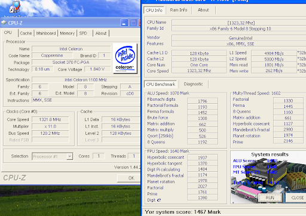This screenshot has width=306, height=216.
Task: Click RUN to start the benchmark
Action: coord(270,198)
